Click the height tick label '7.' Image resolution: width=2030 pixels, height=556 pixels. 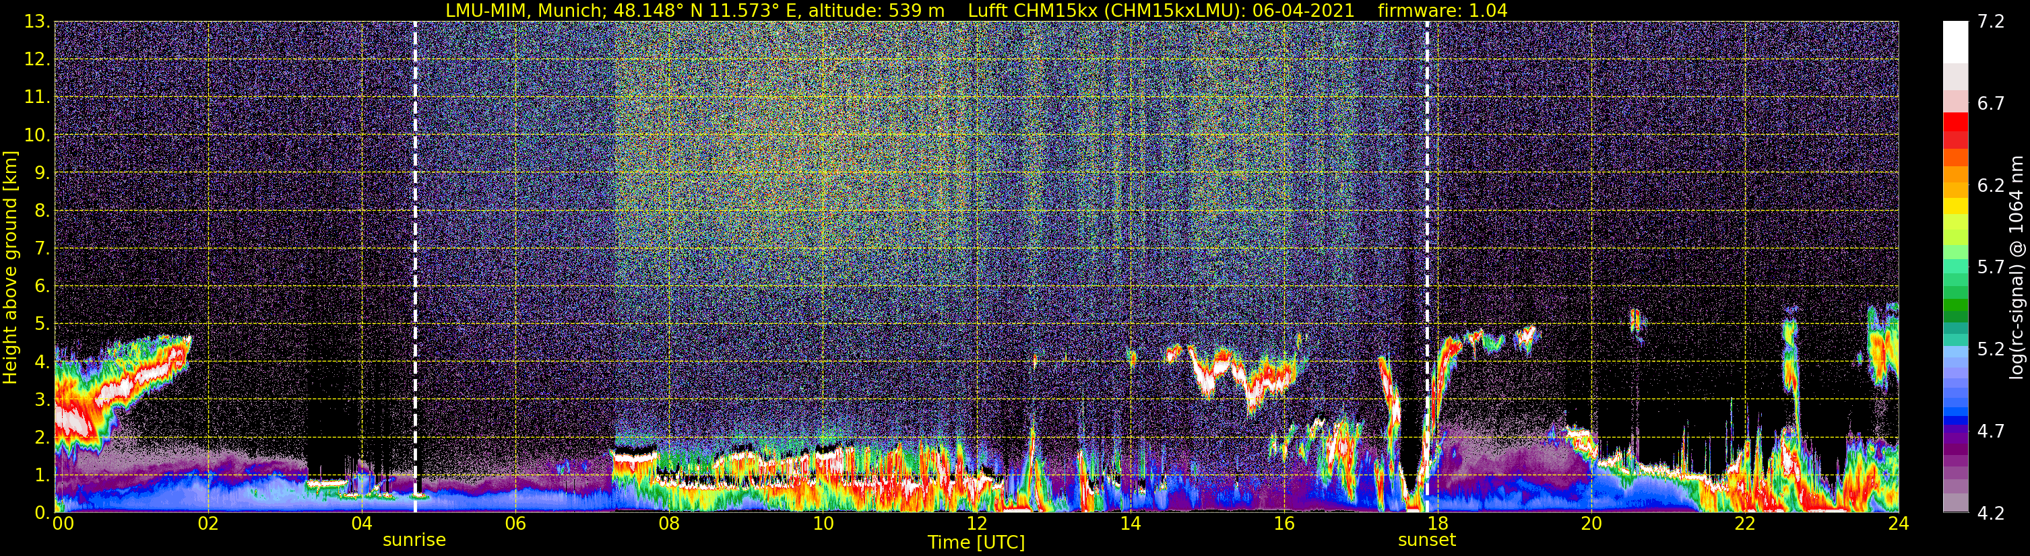pos(41,249)
